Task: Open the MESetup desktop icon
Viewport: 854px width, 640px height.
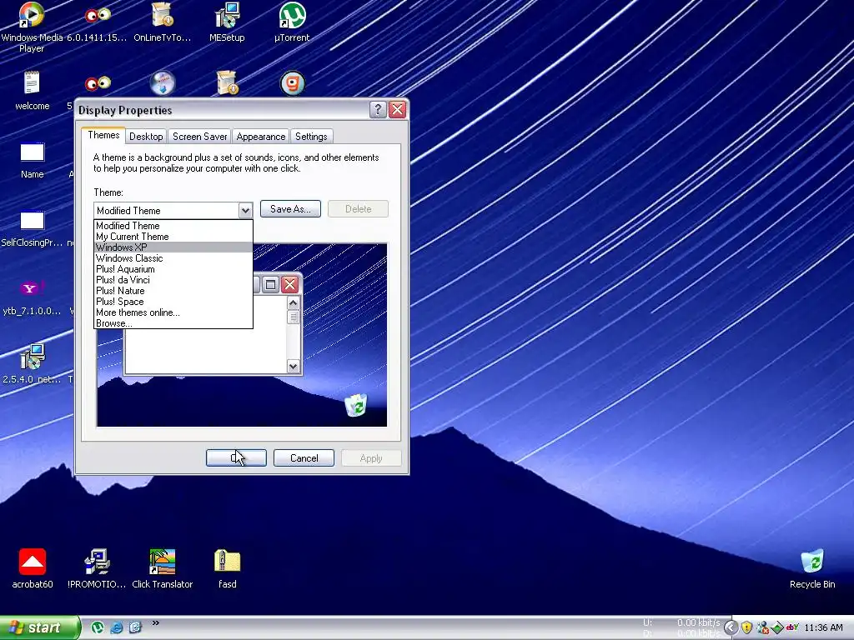Action: pos(227,22)
